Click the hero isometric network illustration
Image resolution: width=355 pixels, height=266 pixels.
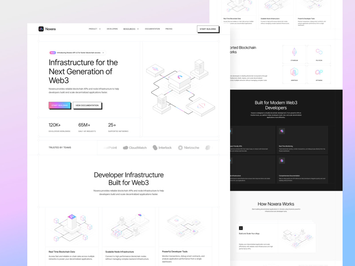pyautogui.click(x=180, y=88)
